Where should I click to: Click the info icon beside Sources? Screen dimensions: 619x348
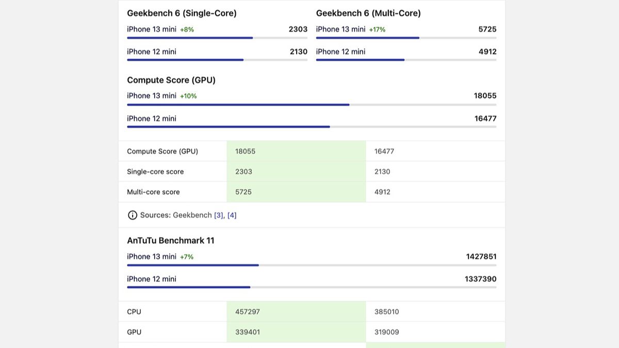(133, 215)
